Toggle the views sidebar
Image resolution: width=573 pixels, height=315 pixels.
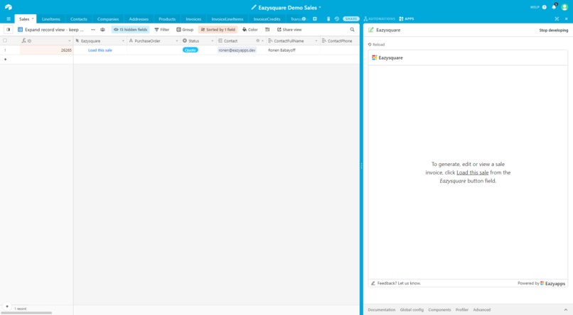click(x=8, y=30)
